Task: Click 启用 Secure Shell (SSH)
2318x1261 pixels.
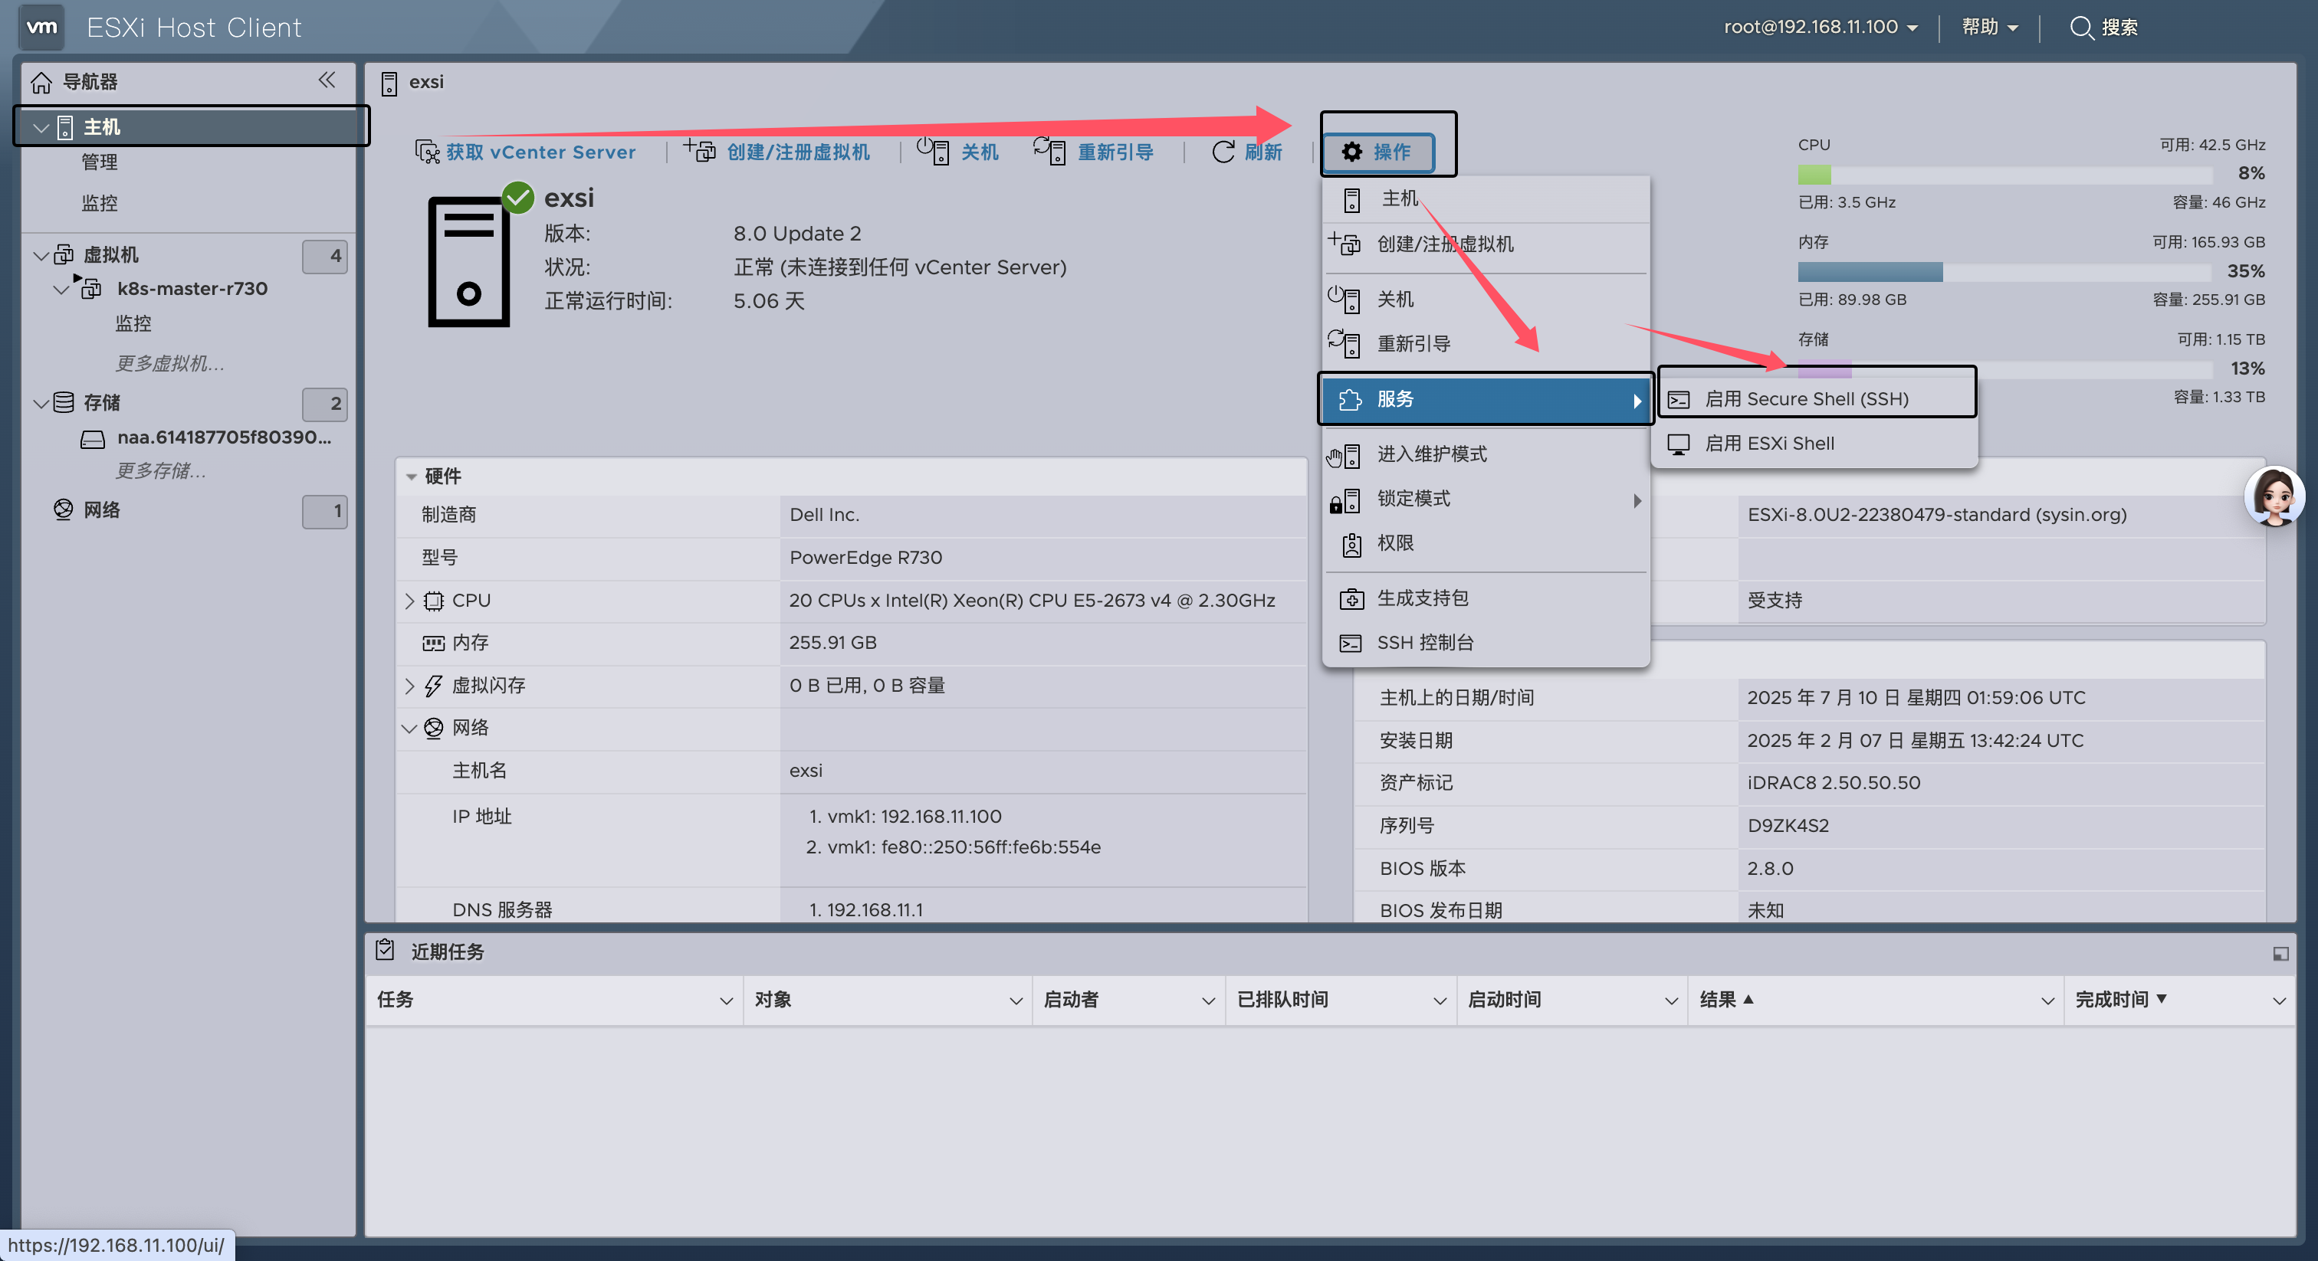Action: coord(1816,399)
